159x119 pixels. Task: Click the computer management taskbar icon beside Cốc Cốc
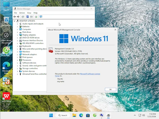pos(102,115)
